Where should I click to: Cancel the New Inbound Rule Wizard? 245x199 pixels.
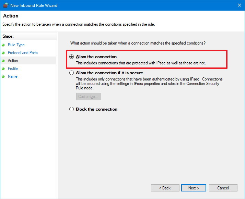(x=223, y=188)
